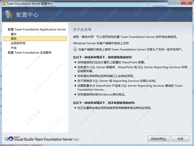This screenshot has width=194, height=146.
Task: Click the title bar app icon
Action: [x=4, y=4]
